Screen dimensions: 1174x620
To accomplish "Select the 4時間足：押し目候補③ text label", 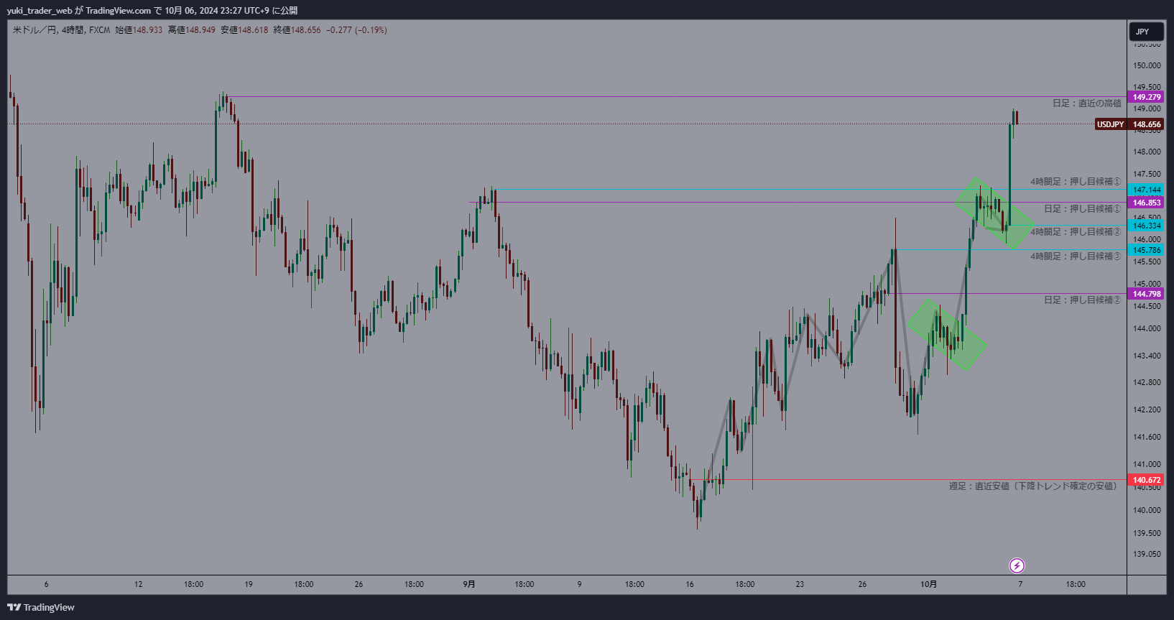I will coord(1075,256).
